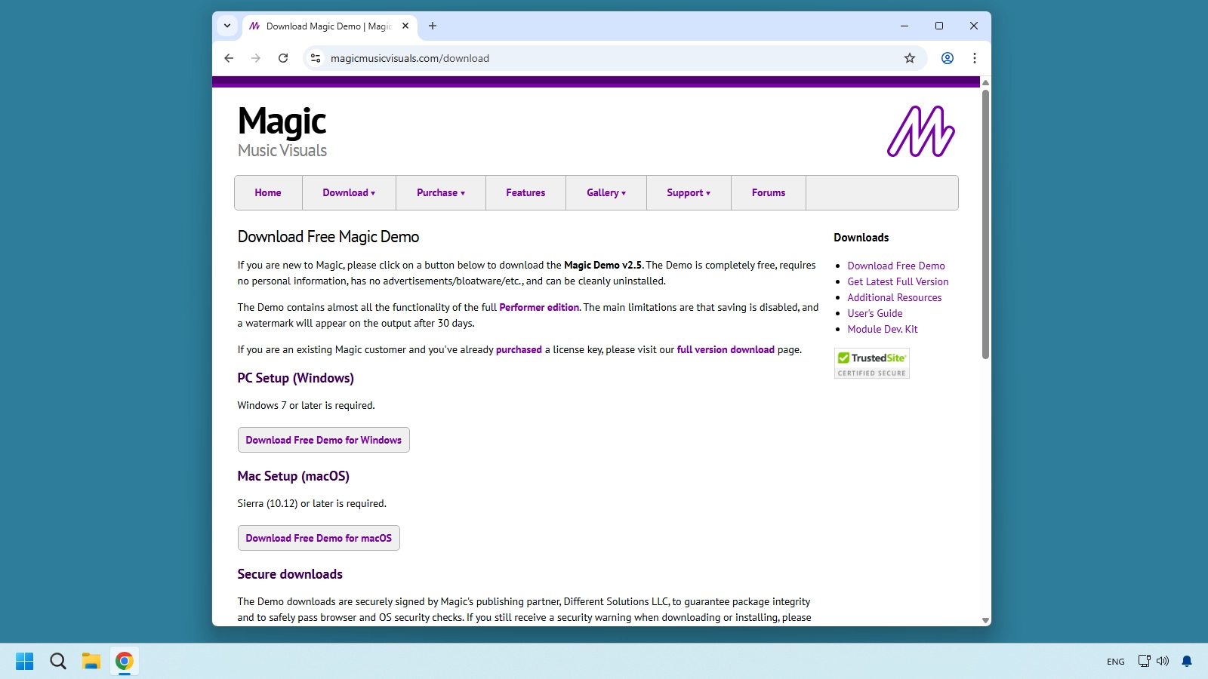Click the ENG language indicator
Image resolution: width=1208 pixels, height=679 pixels.
click(x=1116, y=662)
